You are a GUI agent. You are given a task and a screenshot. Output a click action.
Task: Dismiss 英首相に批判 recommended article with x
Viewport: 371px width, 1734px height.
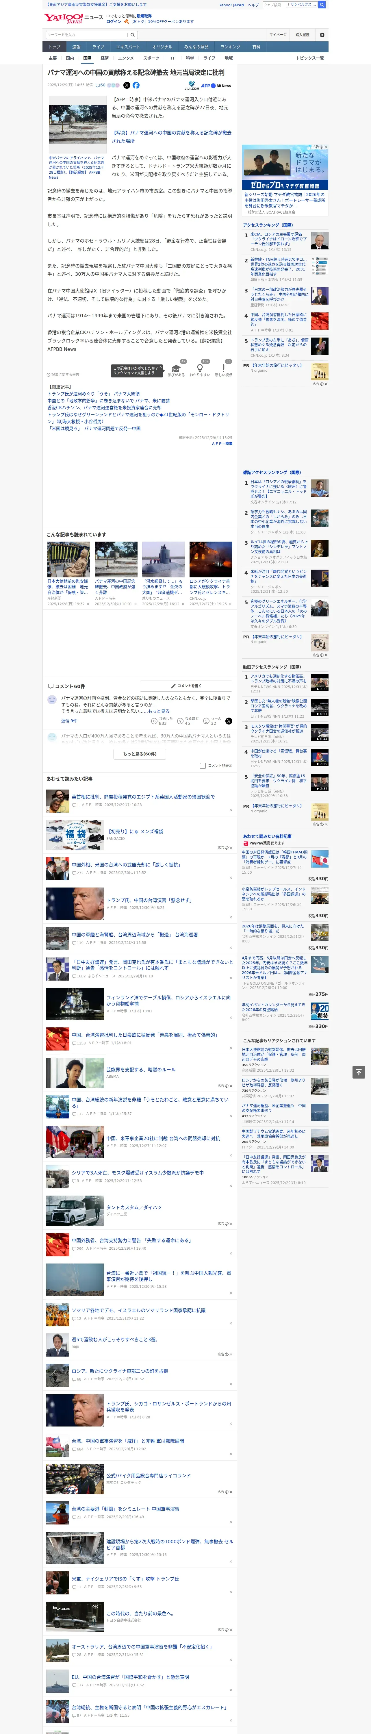coord(230,810)
